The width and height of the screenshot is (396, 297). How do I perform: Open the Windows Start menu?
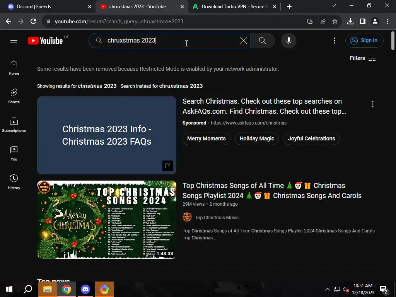[9, 289]
